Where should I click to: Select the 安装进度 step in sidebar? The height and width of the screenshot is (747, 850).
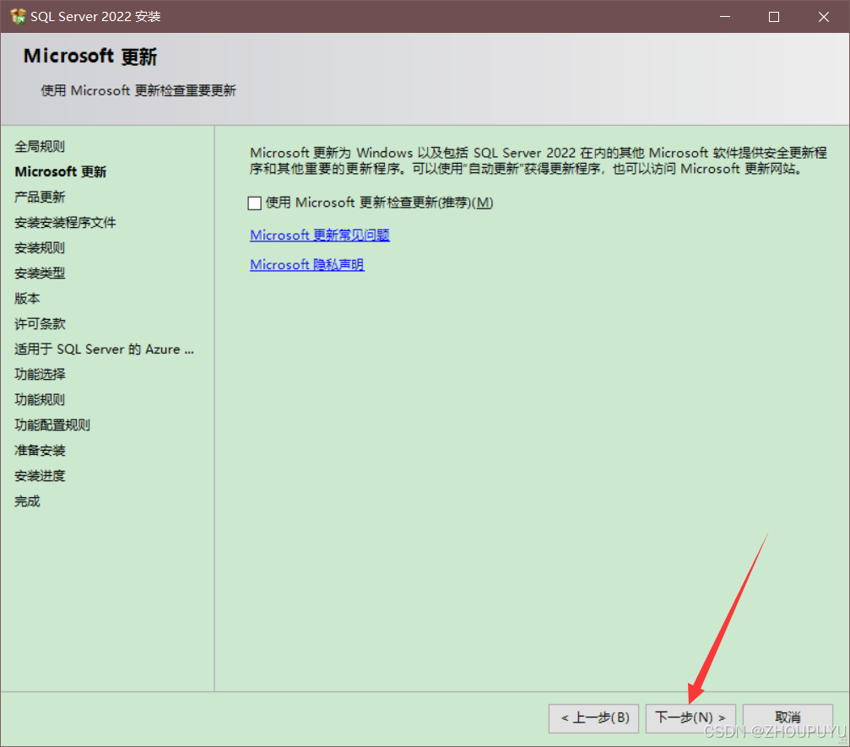40,476
